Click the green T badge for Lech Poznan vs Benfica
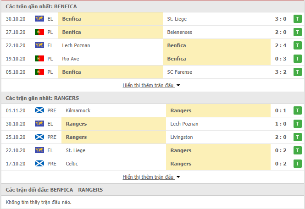This screenshot has height=209, width=305. (297, 45)
